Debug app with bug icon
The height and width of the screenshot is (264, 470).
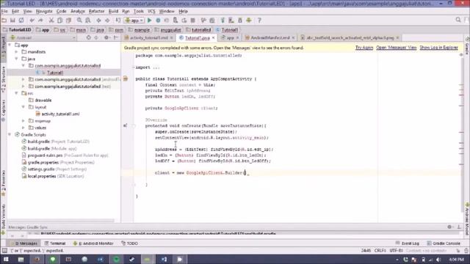tap(158, 21)
